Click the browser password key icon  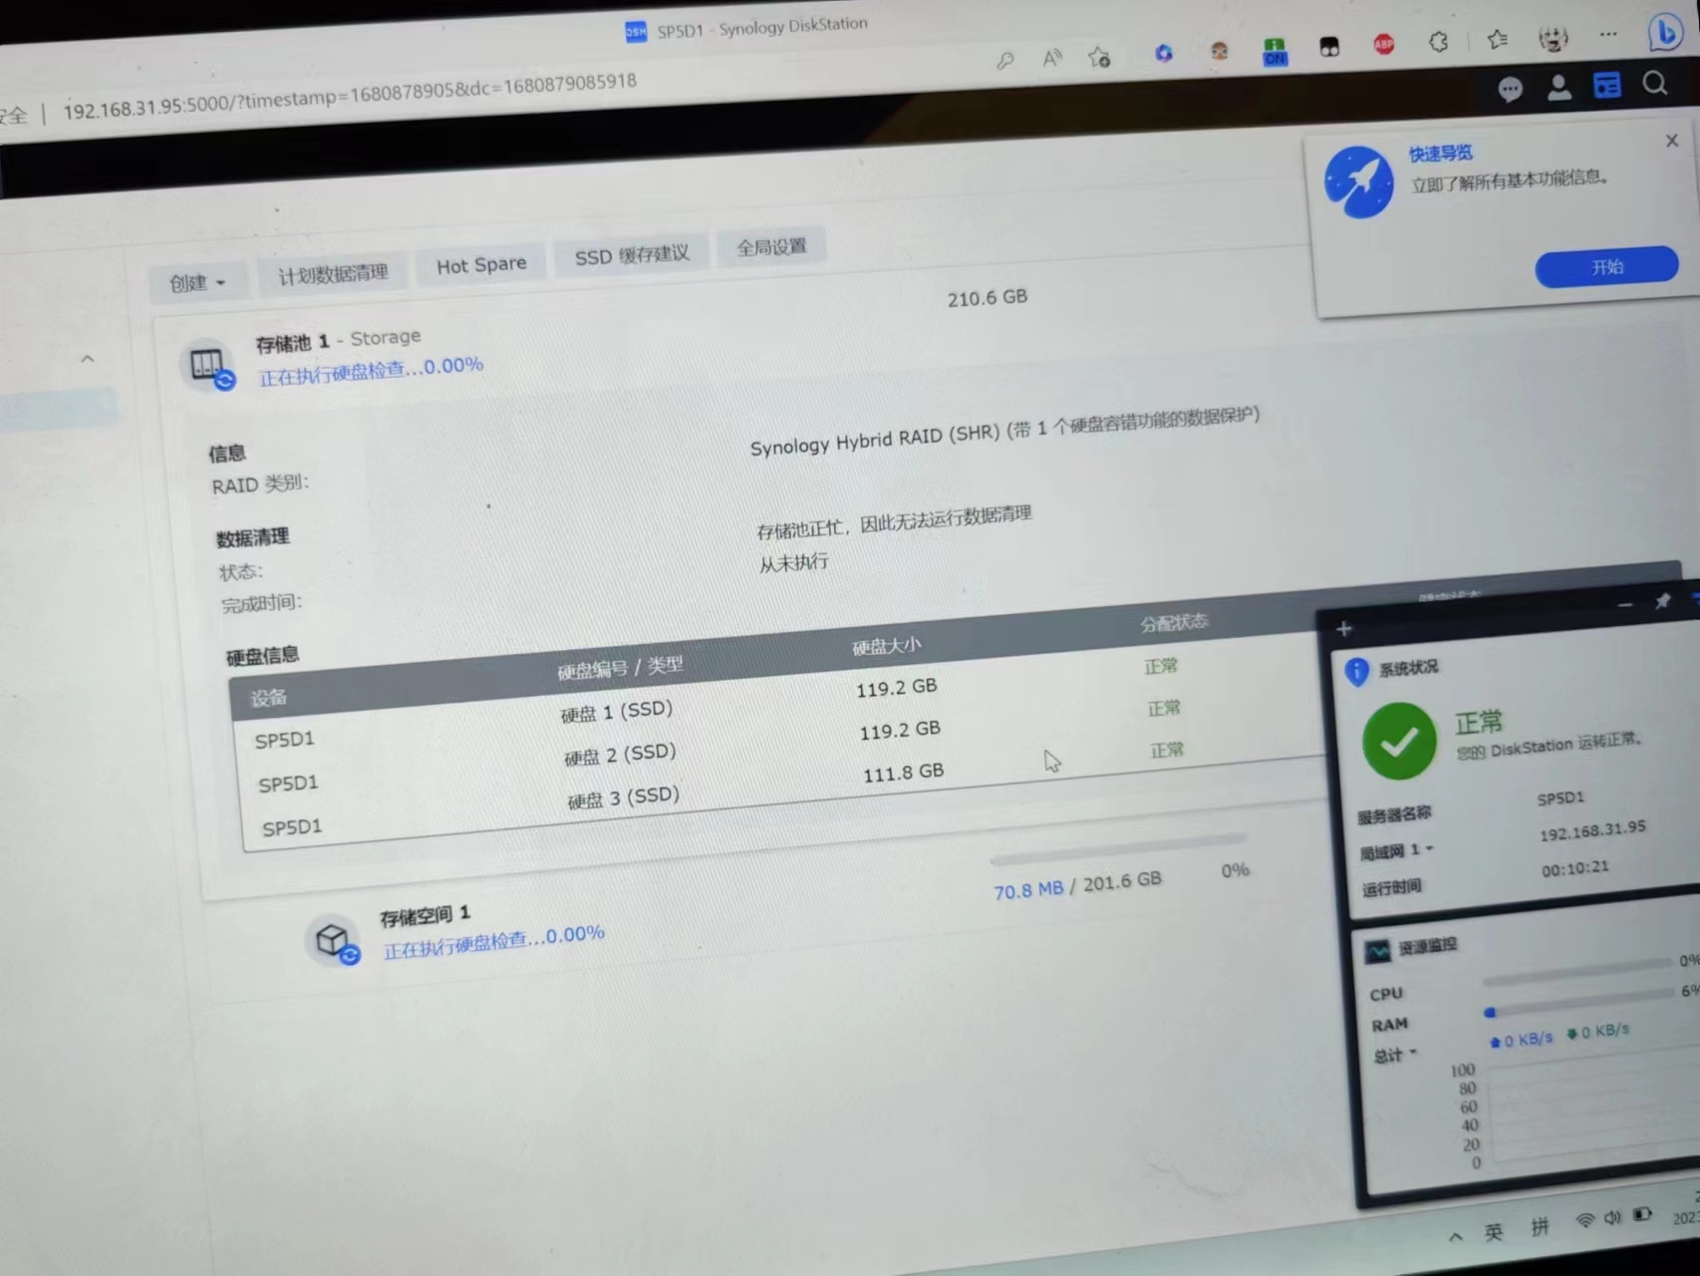tap(1004, 61)
